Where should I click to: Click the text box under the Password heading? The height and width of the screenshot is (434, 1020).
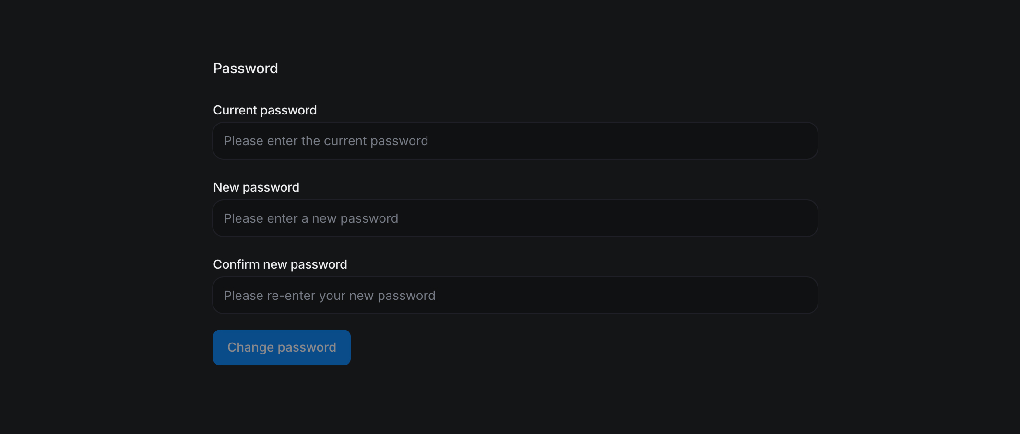pos(515,141)
